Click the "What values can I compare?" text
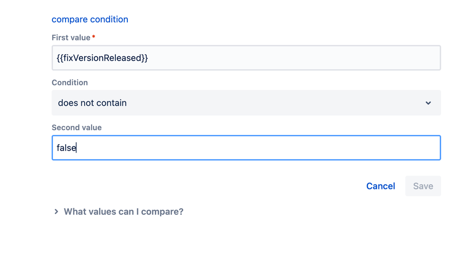 tap(123, 212)
